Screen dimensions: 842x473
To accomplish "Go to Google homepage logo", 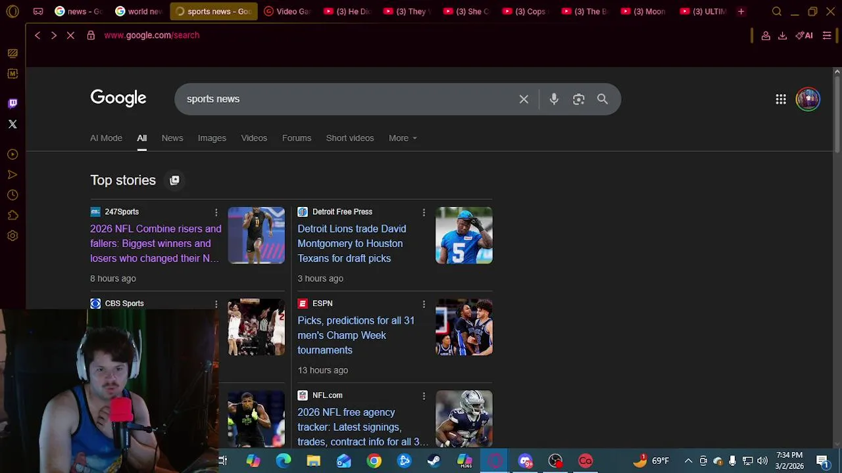I will click(118, 98).
